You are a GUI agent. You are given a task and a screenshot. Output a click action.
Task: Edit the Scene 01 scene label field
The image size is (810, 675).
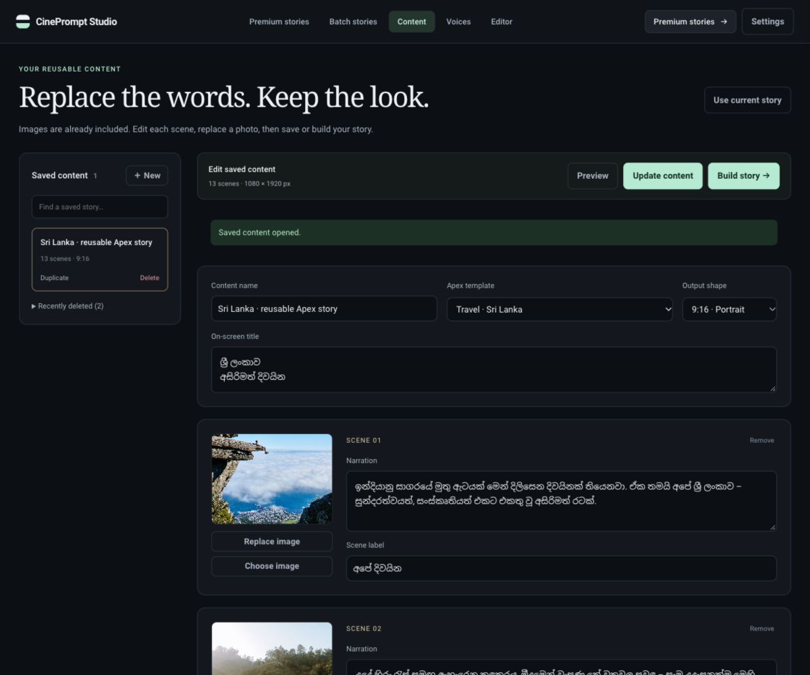pyautogui.click(x=562, y=568)
